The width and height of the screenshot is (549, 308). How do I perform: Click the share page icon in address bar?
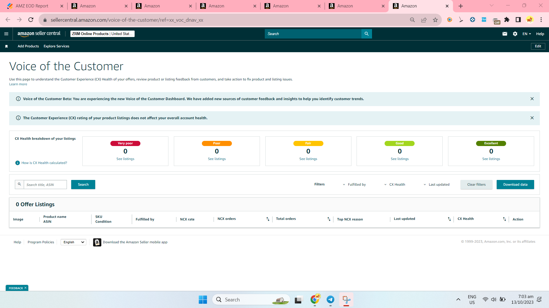click(x=424, y=20)
